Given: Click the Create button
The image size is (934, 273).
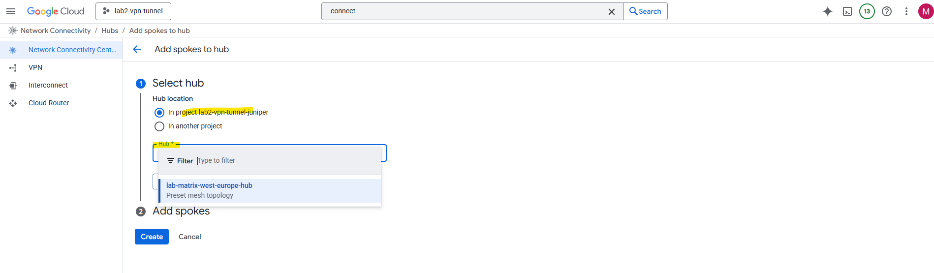Looking at the screenshot, I should [152, 237].
